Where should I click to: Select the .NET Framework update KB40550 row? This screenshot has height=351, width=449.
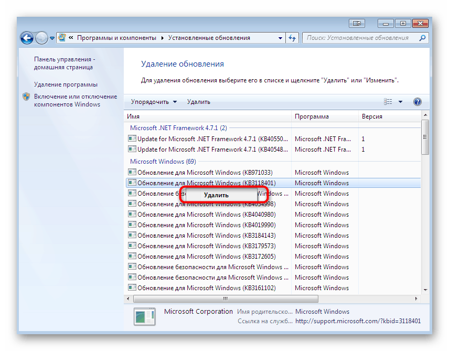click(x=273, y=139)
